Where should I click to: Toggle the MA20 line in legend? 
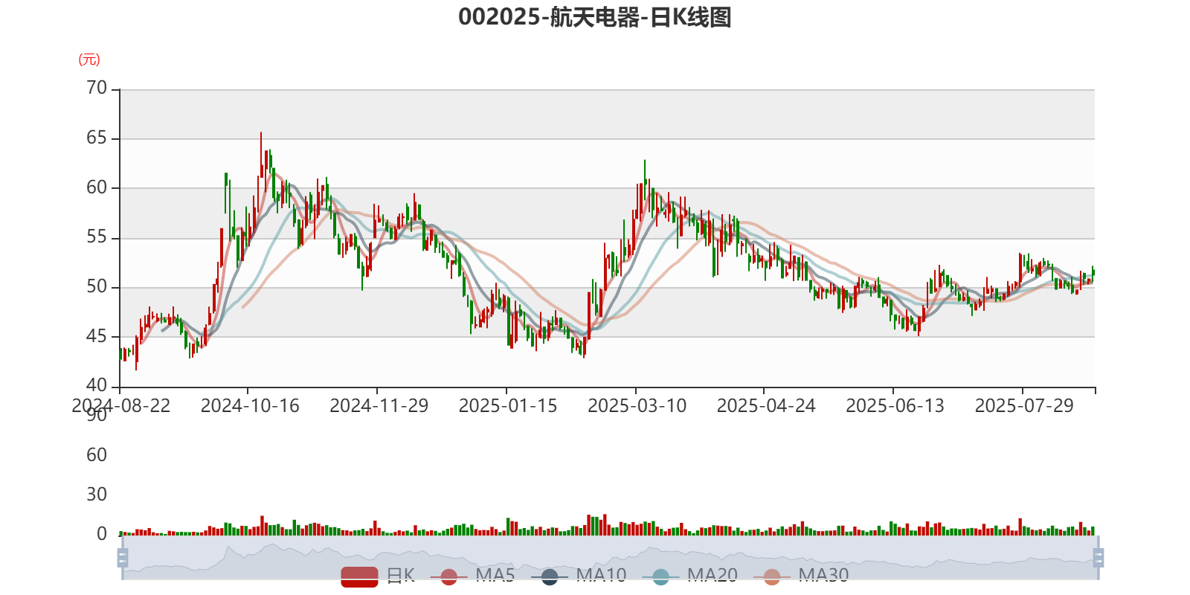pyautogui.click(x=690, y=576)
